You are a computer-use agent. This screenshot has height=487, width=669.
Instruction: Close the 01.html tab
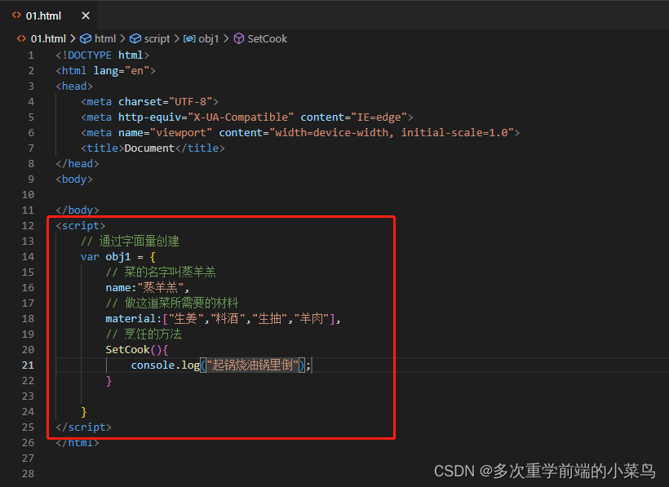[86, 15]
